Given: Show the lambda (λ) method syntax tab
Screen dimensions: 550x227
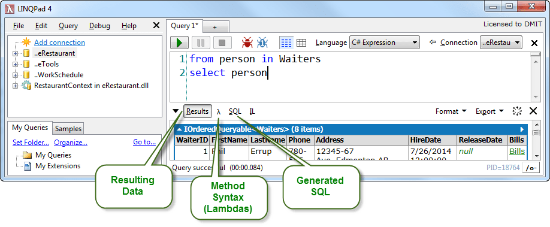Looking at the screenshot, I should [219, 111].
